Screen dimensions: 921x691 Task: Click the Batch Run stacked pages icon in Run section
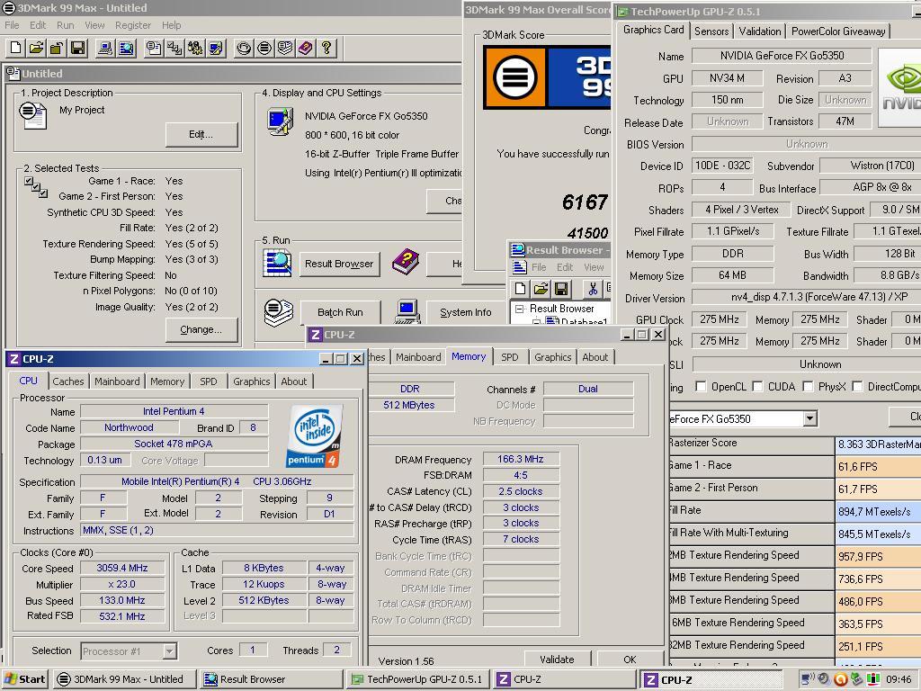point(279,312)
